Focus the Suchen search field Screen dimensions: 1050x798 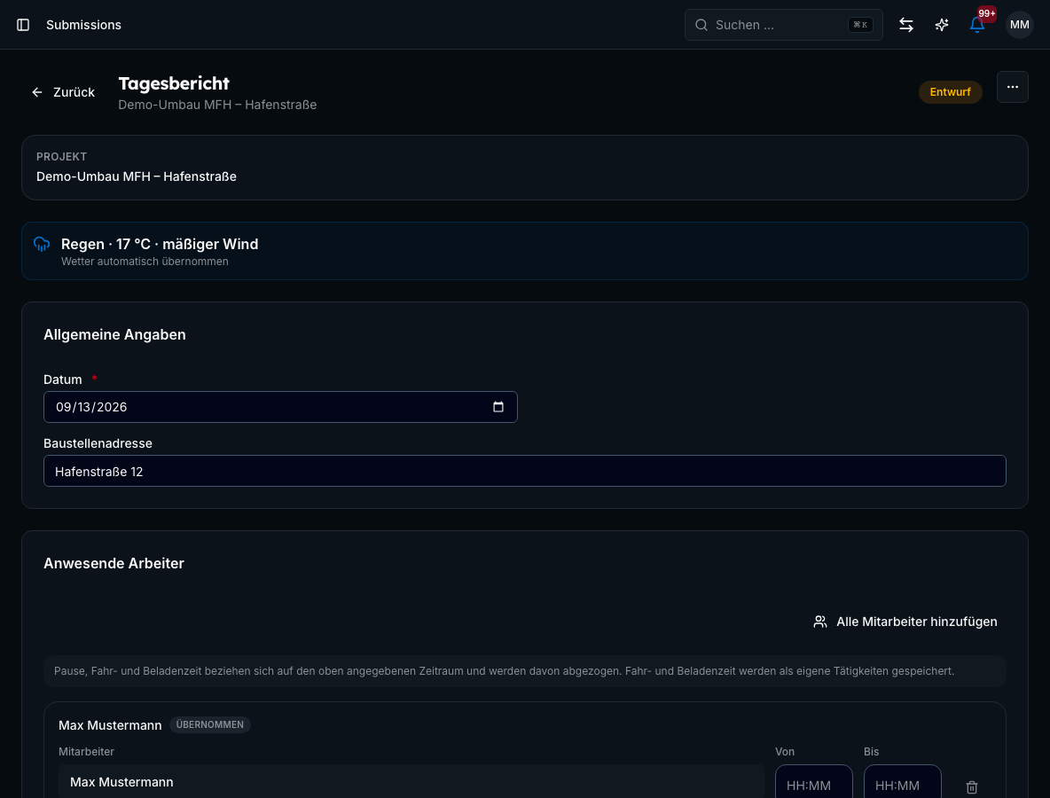(783, 25)
